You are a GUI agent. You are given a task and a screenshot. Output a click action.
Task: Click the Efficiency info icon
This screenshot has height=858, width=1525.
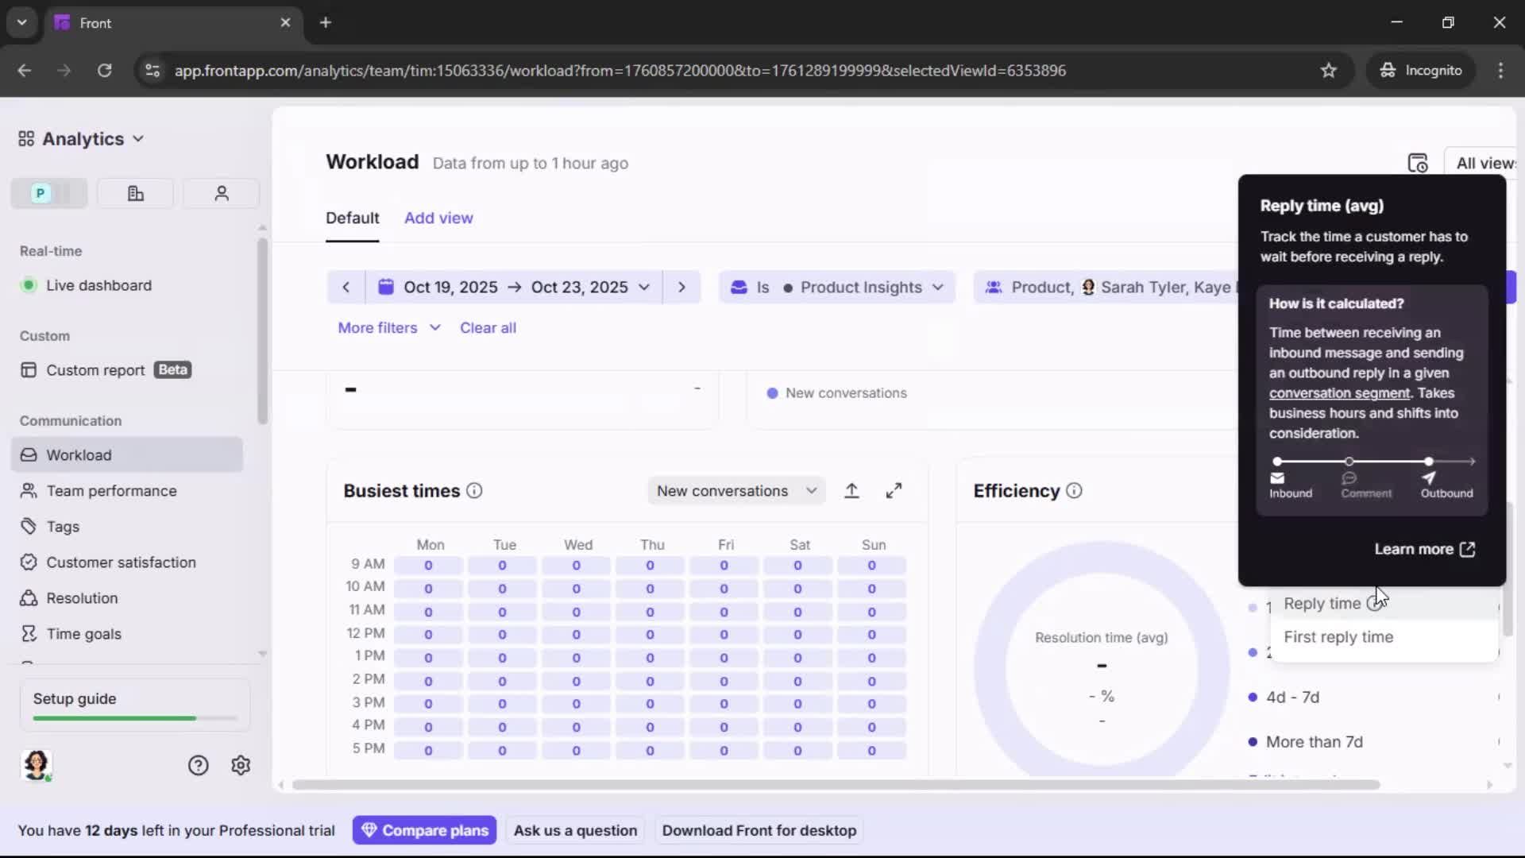(1074, 491)
